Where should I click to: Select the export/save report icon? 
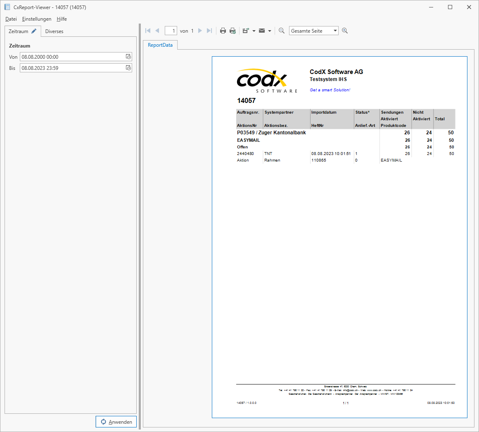246,30
